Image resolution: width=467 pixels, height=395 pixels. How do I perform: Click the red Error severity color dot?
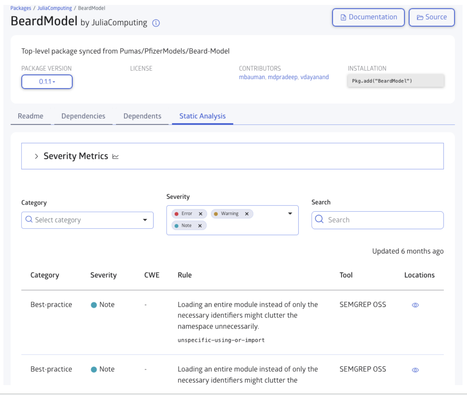(177, 214)
